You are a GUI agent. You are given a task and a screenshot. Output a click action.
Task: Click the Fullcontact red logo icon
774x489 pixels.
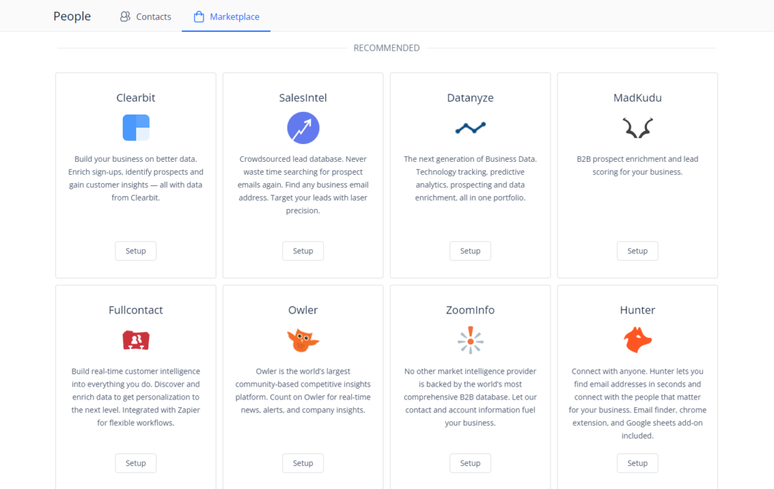(x=135, y=340)
